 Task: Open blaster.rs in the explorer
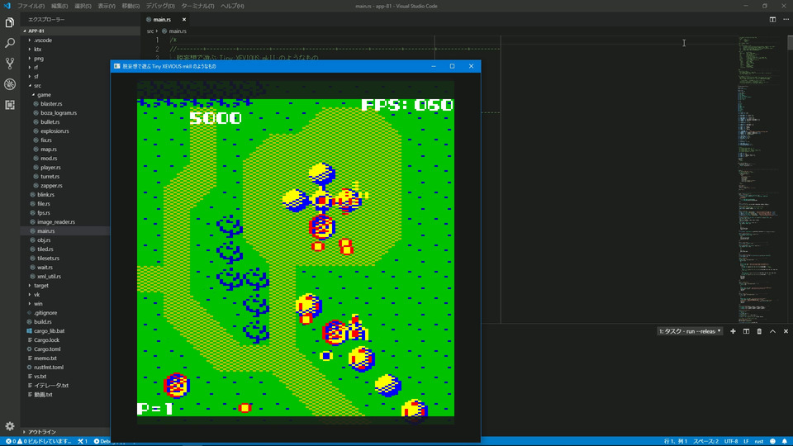(x=51, y=104)
